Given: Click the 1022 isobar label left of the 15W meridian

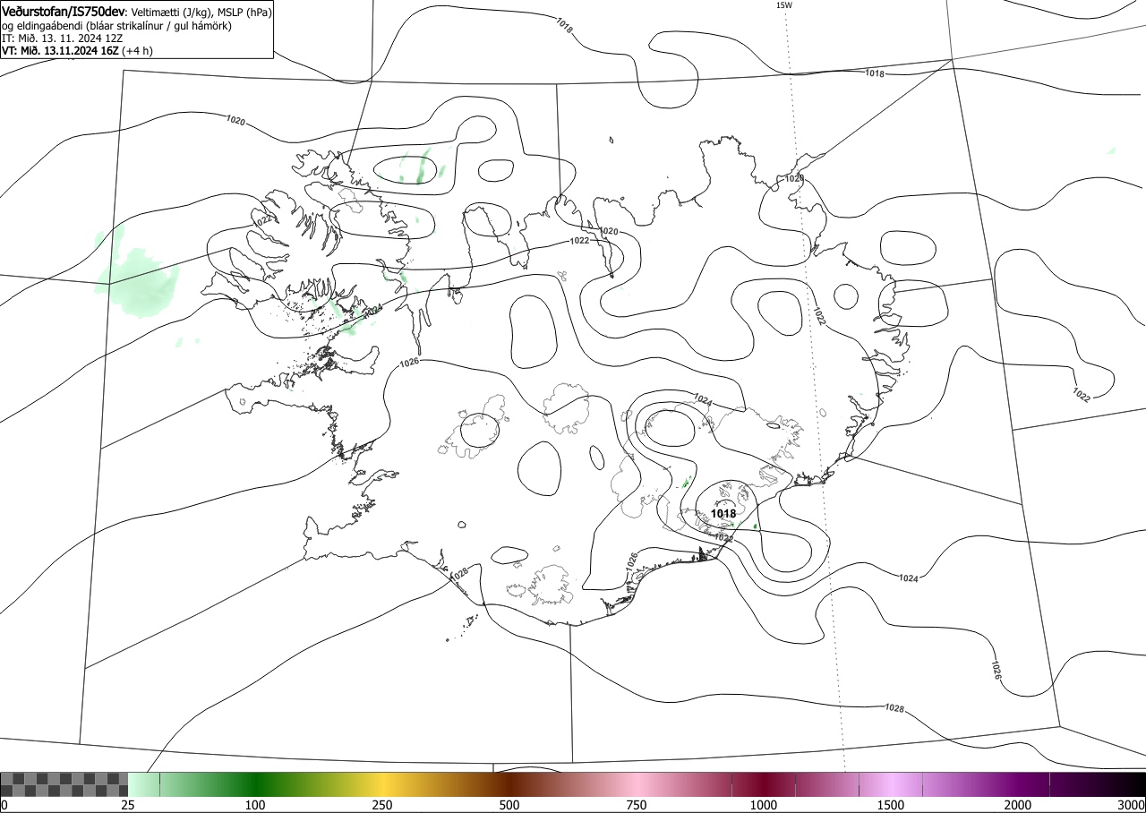Looking at the screenshot, I should pyautogui.click(x=818, y=315).
